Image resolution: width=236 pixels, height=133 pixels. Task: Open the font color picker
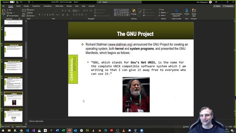tap(67, 15)
